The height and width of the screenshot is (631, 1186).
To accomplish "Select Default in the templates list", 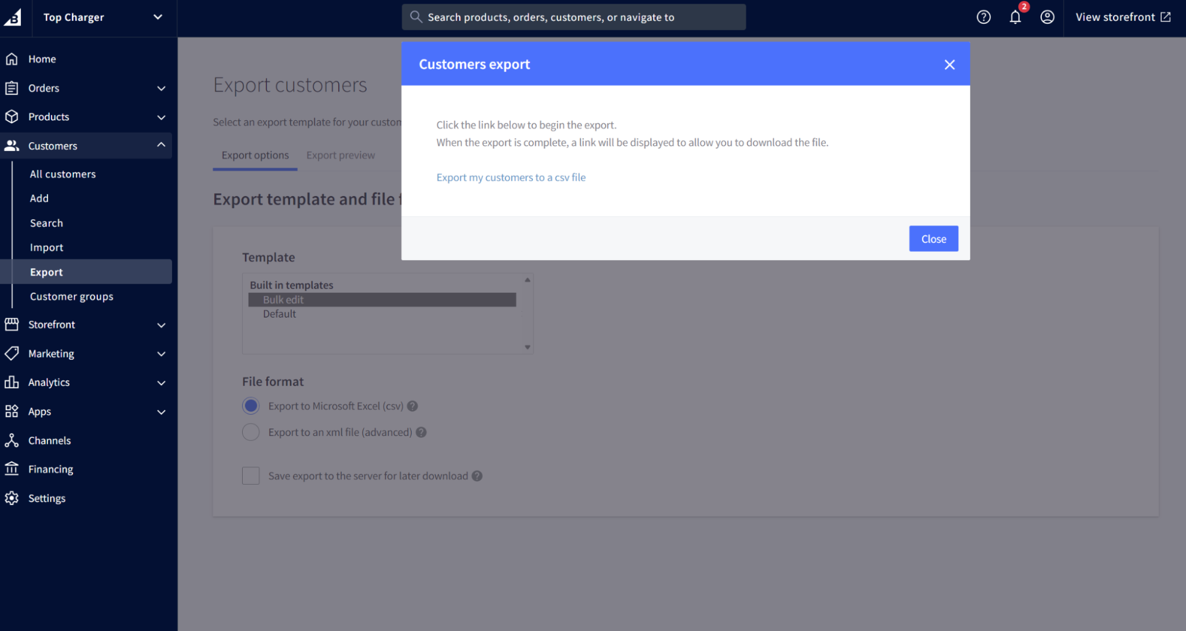I will [279, 313].
